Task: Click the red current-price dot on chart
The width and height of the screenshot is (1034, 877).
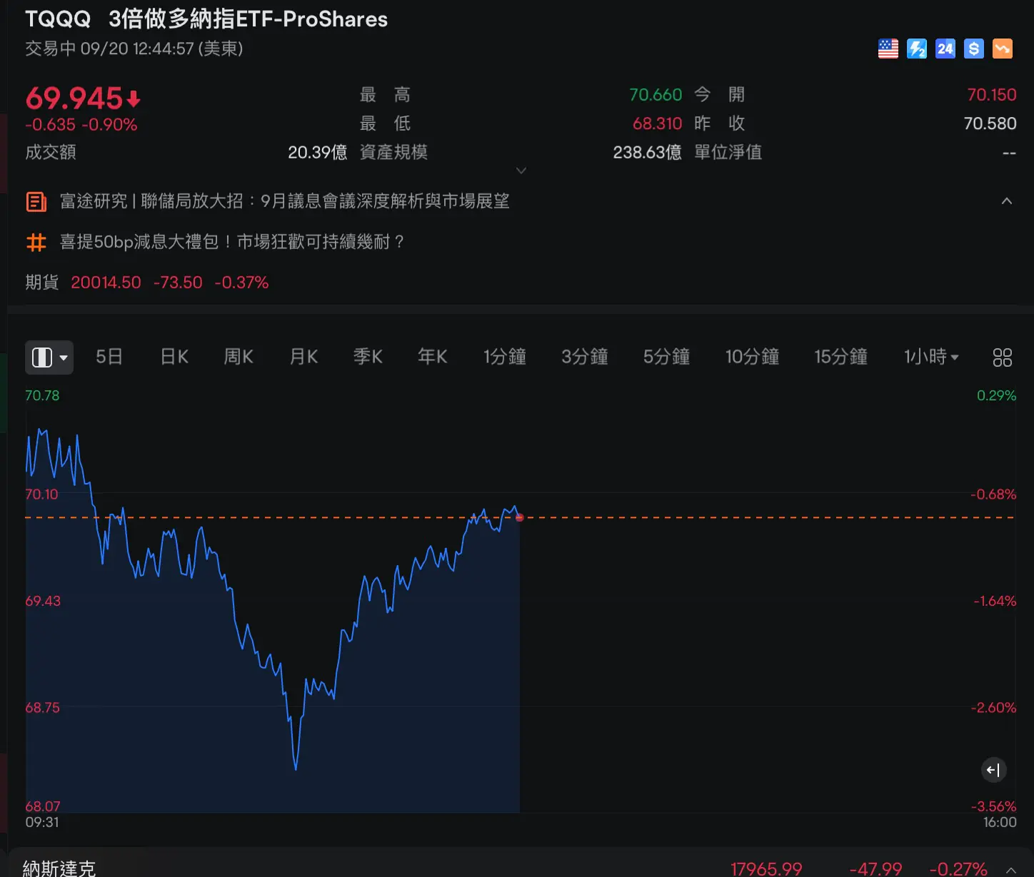Action: click(519, 517)
